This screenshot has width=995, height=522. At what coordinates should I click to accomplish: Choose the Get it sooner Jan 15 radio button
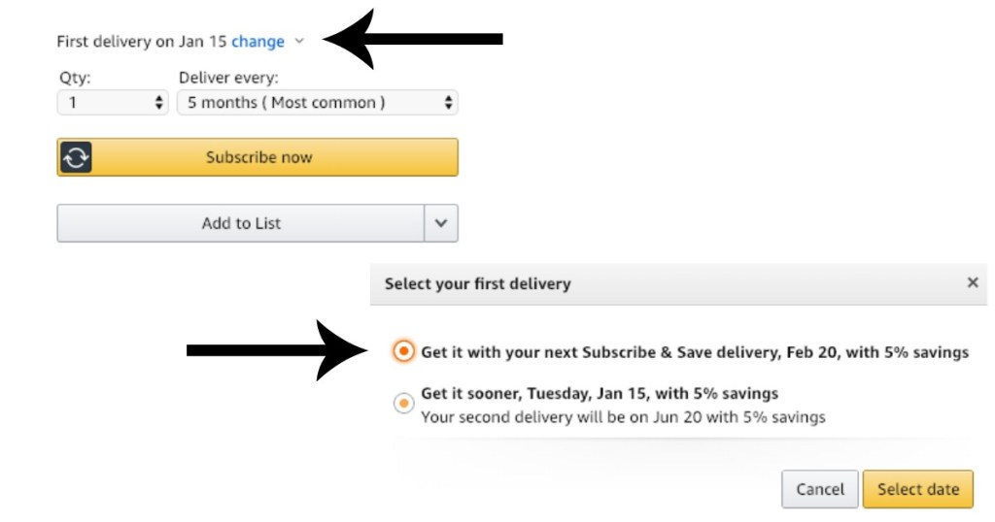pyautogui.click(x=403, y=403)
